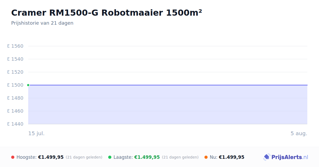Click the Prijshistorie van 21 dagen subtitle
The image size is (319, 167).
click(x=42, y=23)
